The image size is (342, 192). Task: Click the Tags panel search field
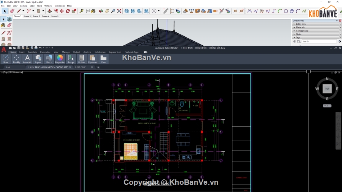(x=319, y=41)
